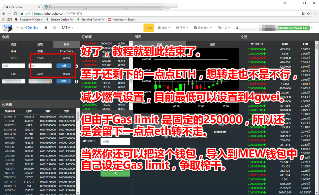Select the MTH/ETH row in volume list

(x=39, y=117)
